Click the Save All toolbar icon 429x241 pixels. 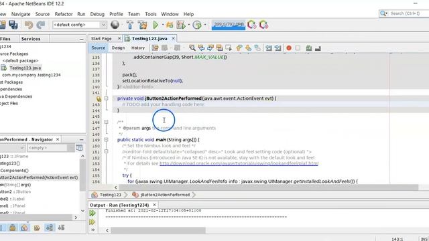(13, 25)
